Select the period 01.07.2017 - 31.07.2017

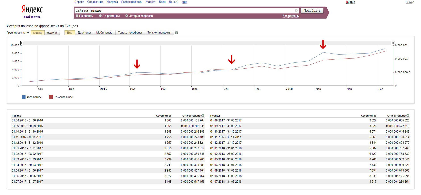[27, 182]
